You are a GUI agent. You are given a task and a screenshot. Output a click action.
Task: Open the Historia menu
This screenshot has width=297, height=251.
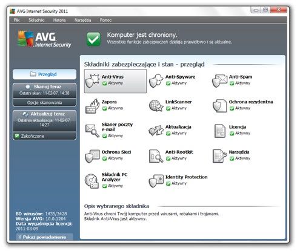click(59, 20)
